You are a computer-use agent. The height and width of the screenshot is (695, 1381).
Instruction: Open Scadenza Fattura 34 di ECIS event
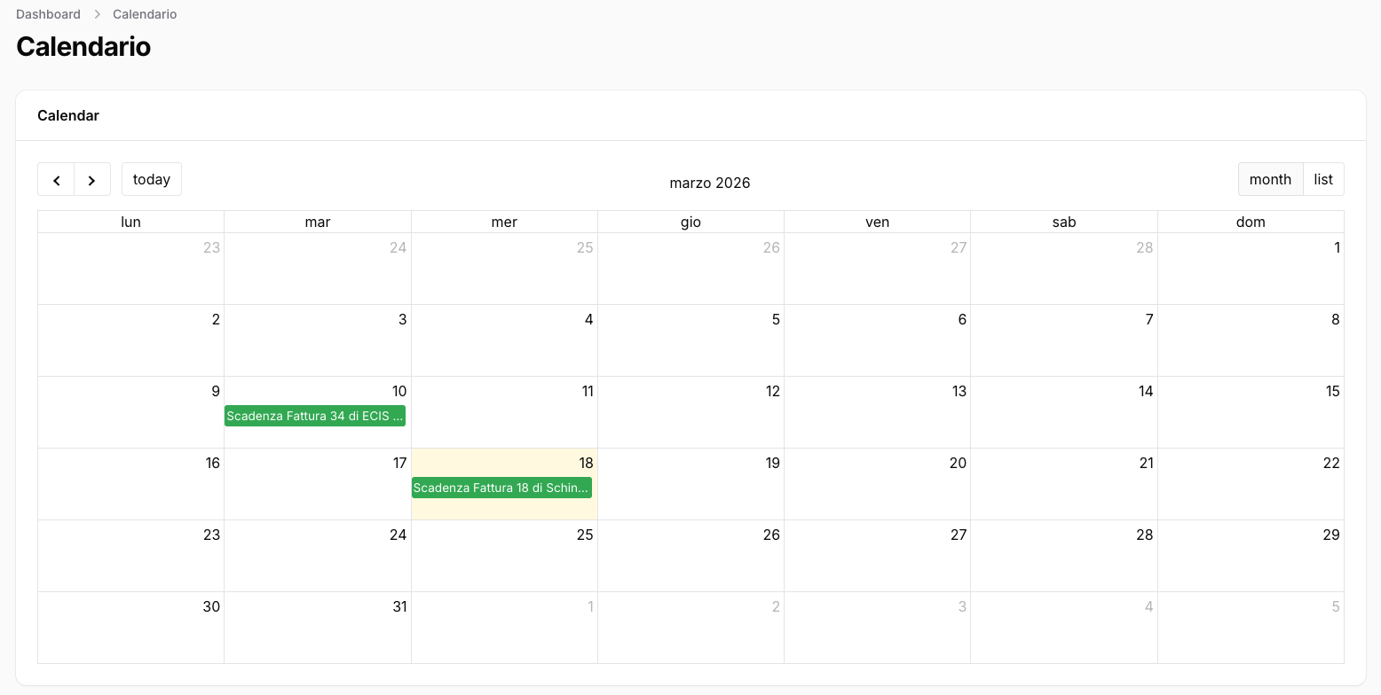[315, 416]
